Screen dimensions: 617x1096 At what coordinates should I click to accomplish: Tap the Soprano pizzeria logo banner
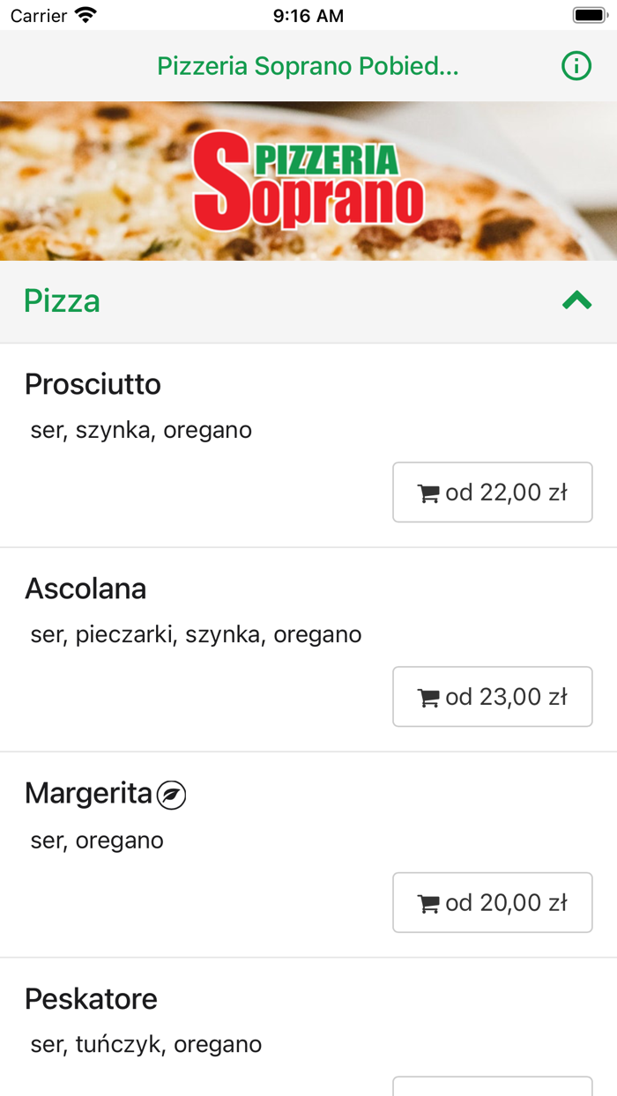pos(308,180)
